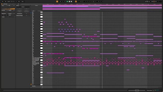
Task: Click the arrangement position field
Action: pos(62,2)
